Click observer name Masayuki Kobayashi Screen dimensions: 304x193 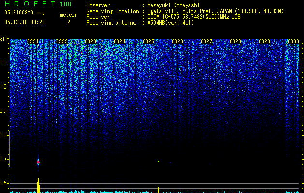click(x=174, y=5)
